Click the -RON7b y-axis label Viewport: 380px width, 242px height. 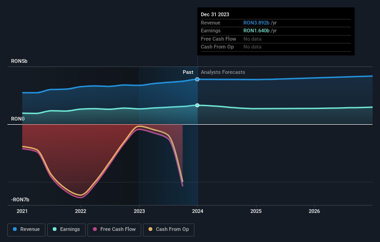[x=20, y=200]
